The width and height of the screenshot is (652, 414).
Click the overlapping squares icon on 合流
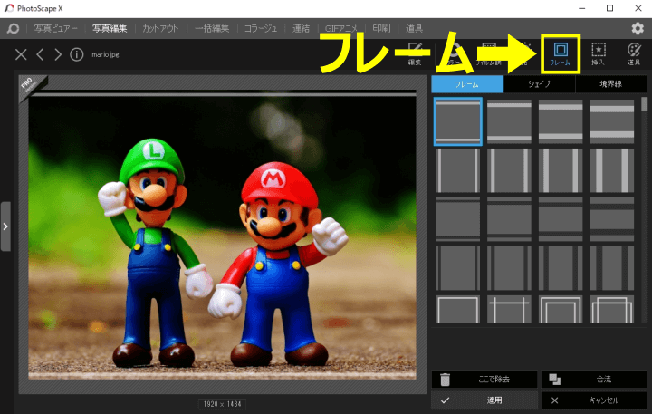(x=555, y=379)
